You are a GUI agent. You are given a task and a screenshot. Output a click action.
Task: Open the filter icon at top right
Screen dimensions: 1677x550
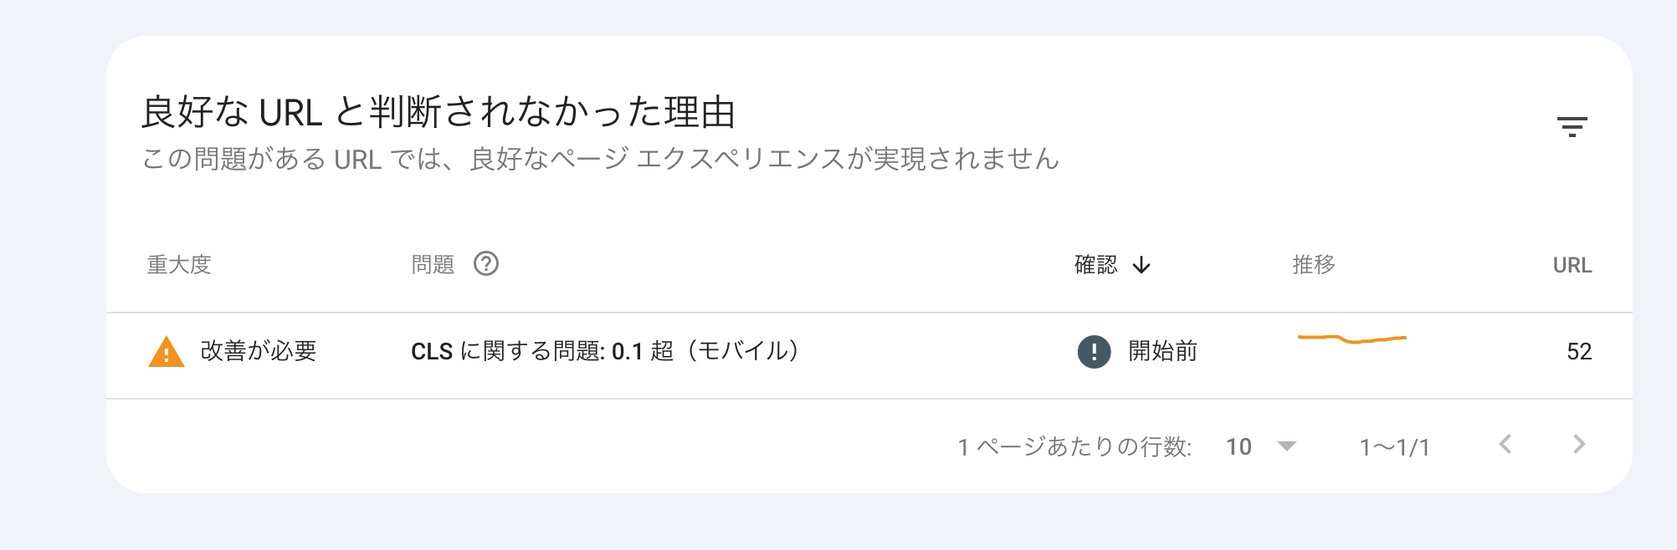pos(1572,127)
